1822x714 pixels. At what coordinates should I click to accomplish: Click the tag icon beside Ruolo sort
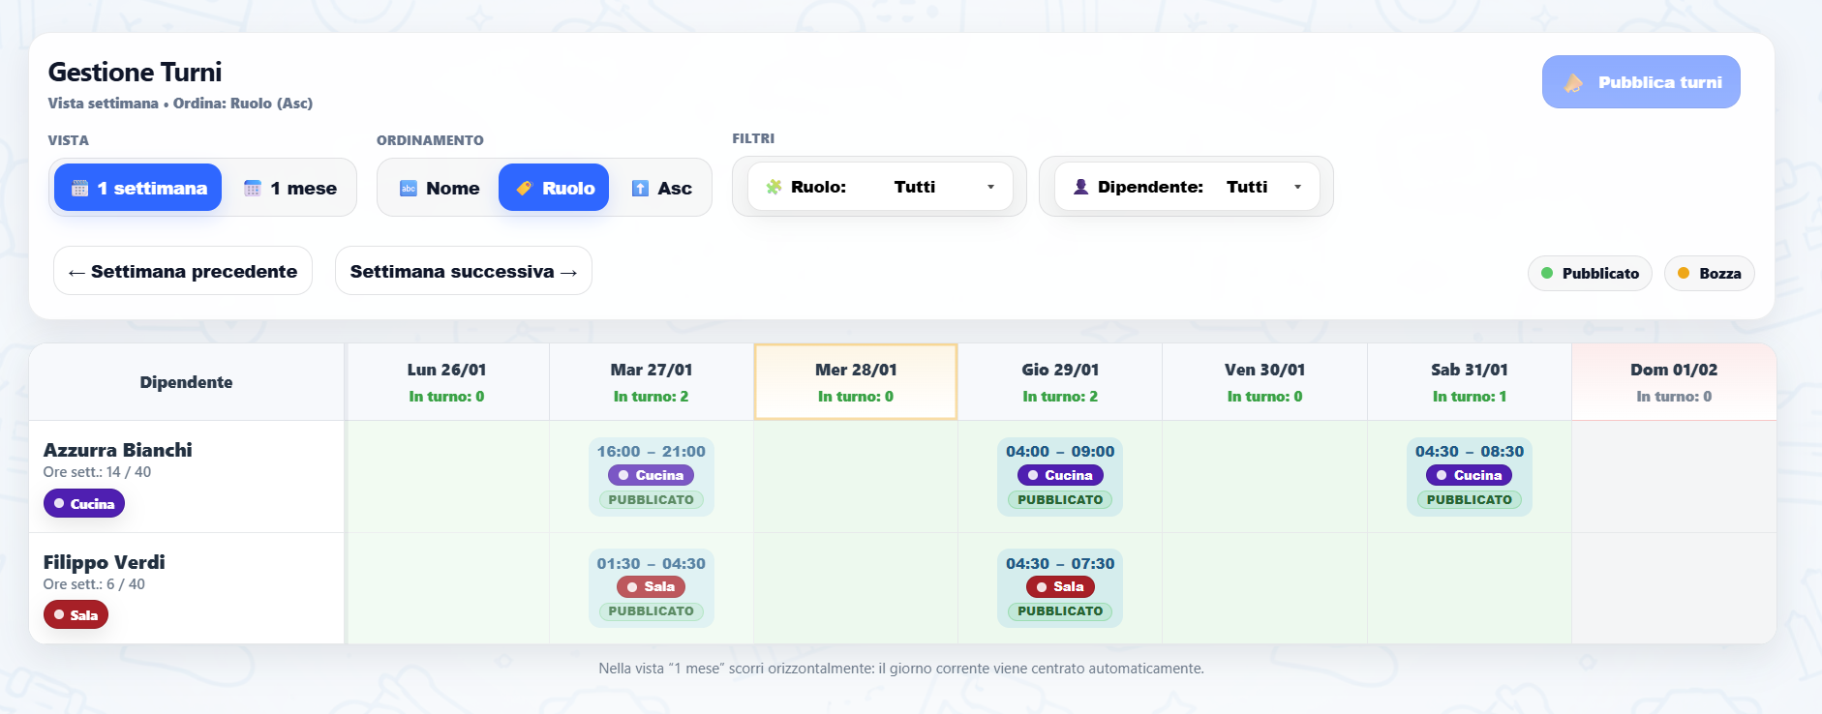pos(524,189)
